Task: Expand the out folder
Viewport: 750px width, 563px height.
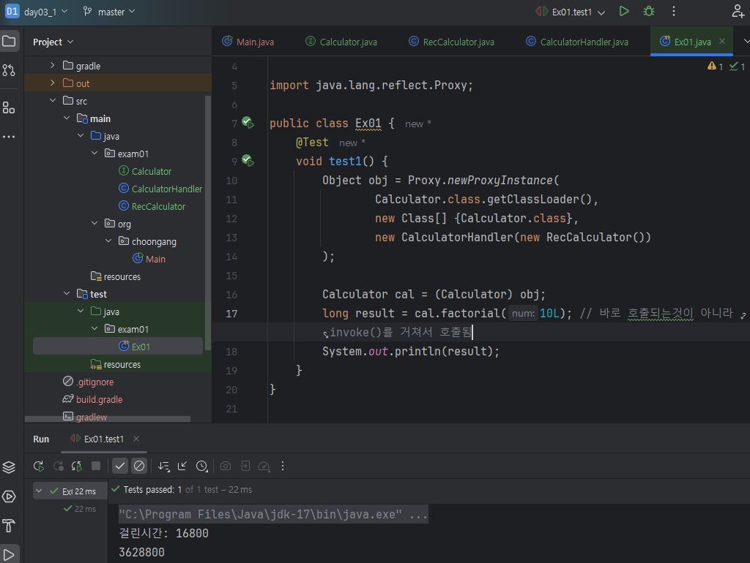Action: [53, 83]
